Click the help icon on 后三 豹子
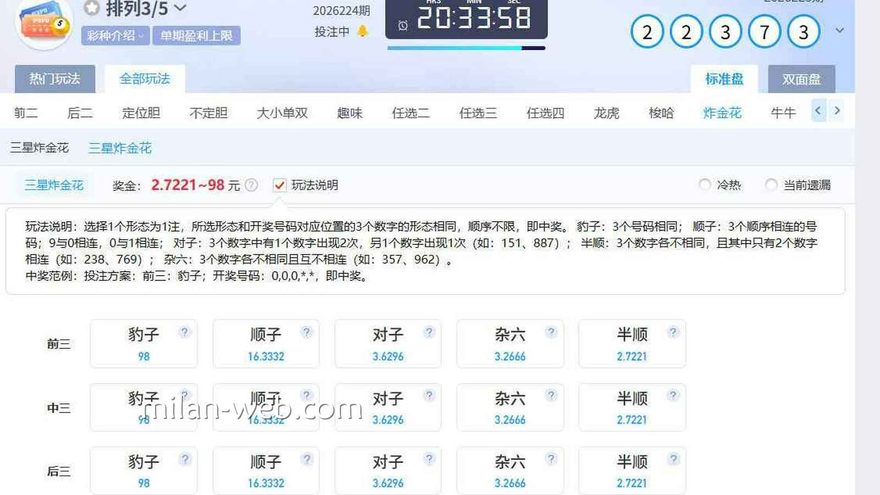Screen dimensions: 880x495 click(x=185, y=459)
